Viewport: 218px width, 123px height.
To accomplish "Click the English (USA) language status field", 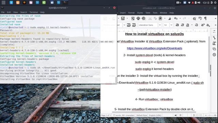I will [x=155, y=115].
